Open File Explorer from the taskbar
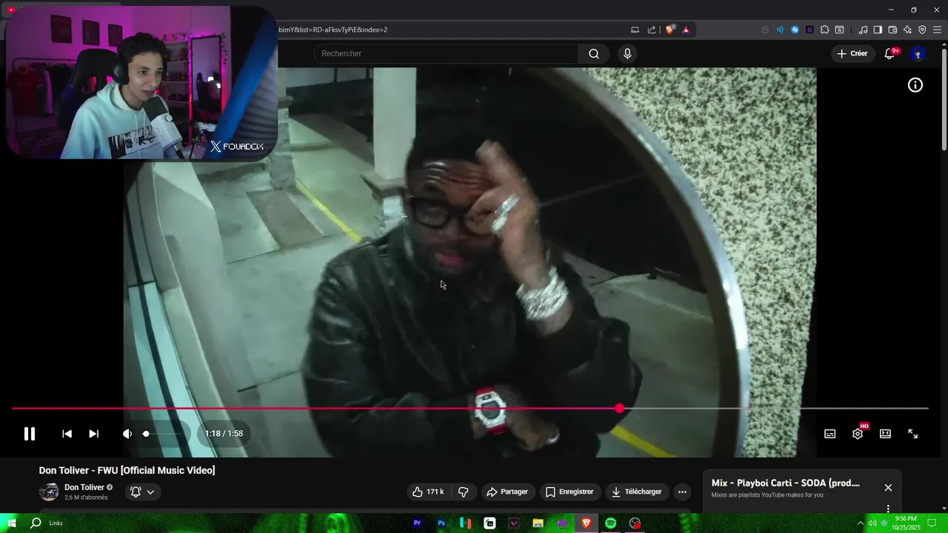Image resolution: width=948 pixels, height=533 pixels. click(x=538, y=523)
